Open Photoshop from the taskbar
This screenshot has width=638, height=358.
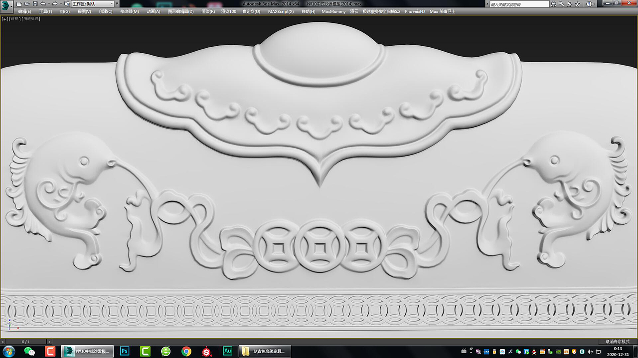pyautogui.click(x=125, y=352)
